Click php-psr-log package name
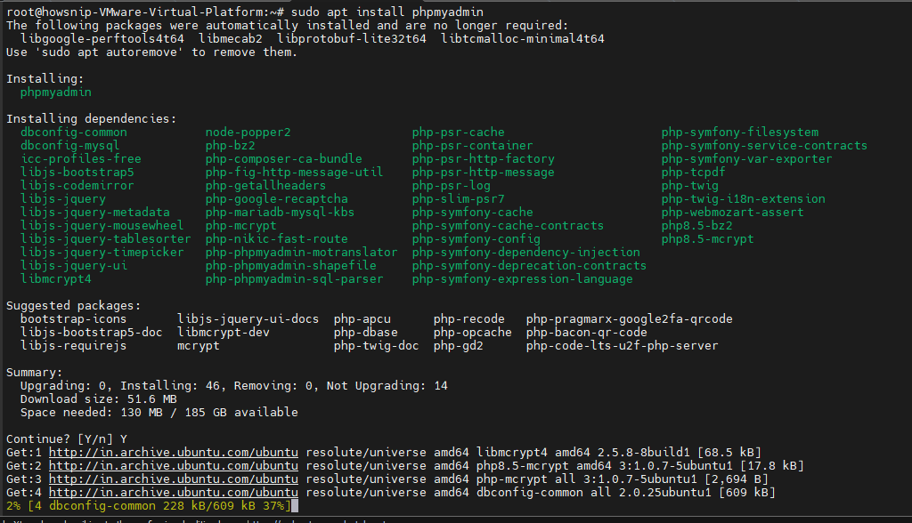This screenshot has height=523, width=912. [x=452, y=186]
